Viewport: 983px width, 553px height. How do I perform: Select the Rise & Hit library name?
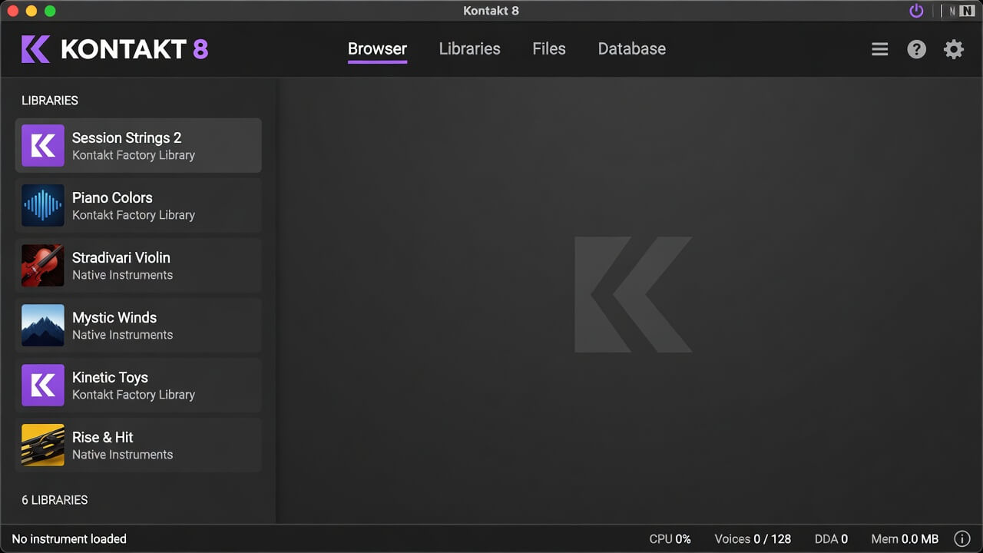(x=103, y=437)
